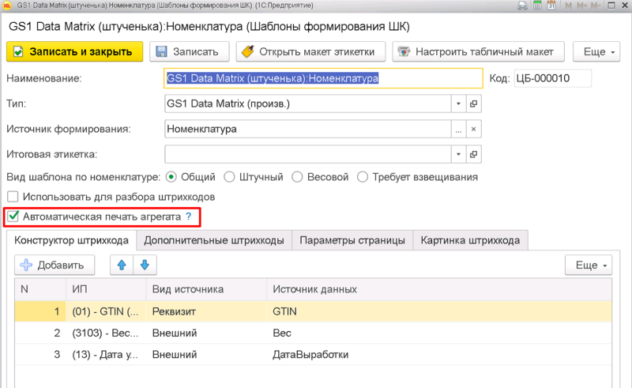
Task: Select Требует взвешивания radio button
Action: [x=363, y=177]
